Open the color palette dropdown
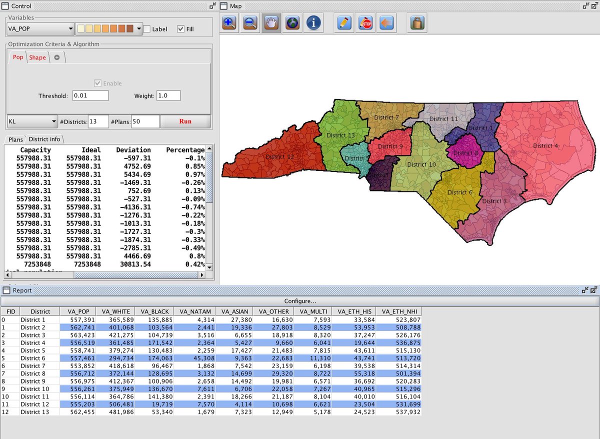600x439 pixels. point(109,28)
